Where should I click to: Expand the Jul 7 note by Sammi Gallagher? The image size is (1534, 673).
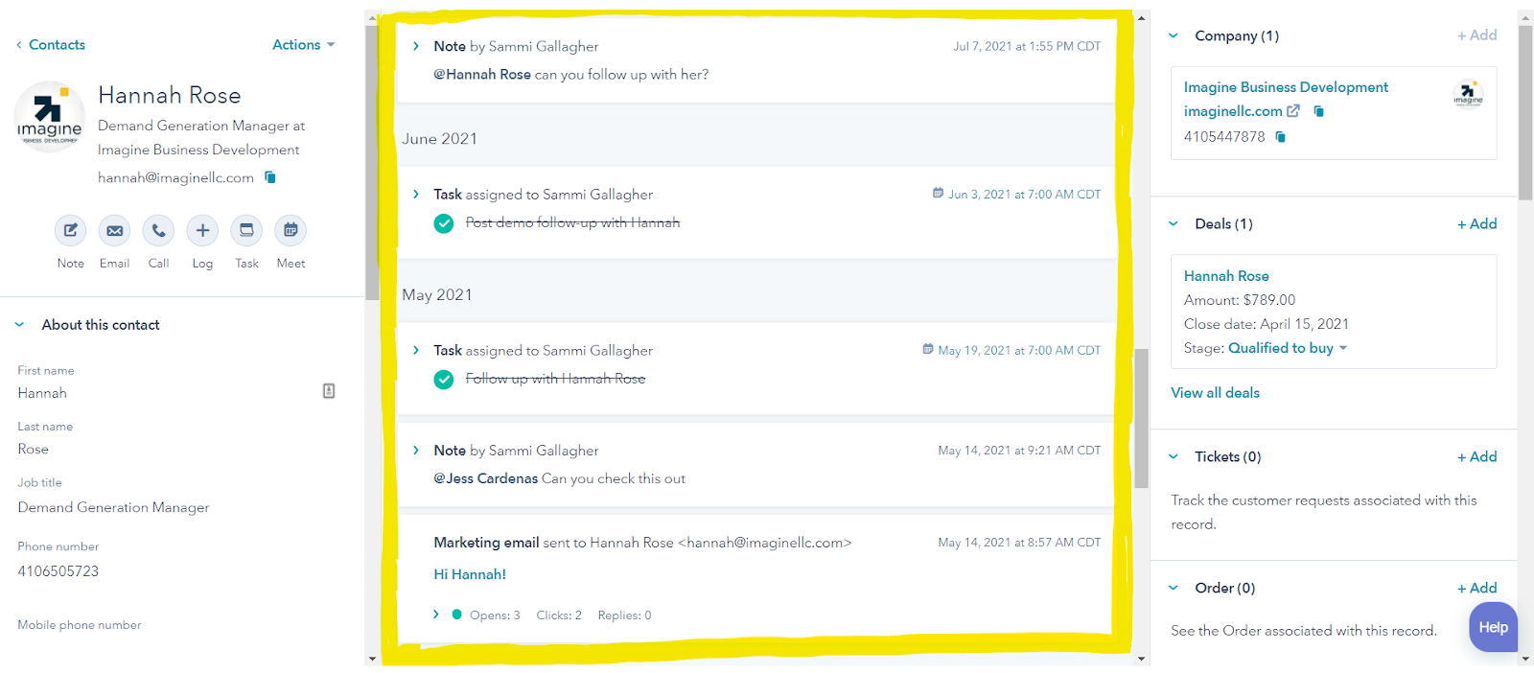[416, 46]
